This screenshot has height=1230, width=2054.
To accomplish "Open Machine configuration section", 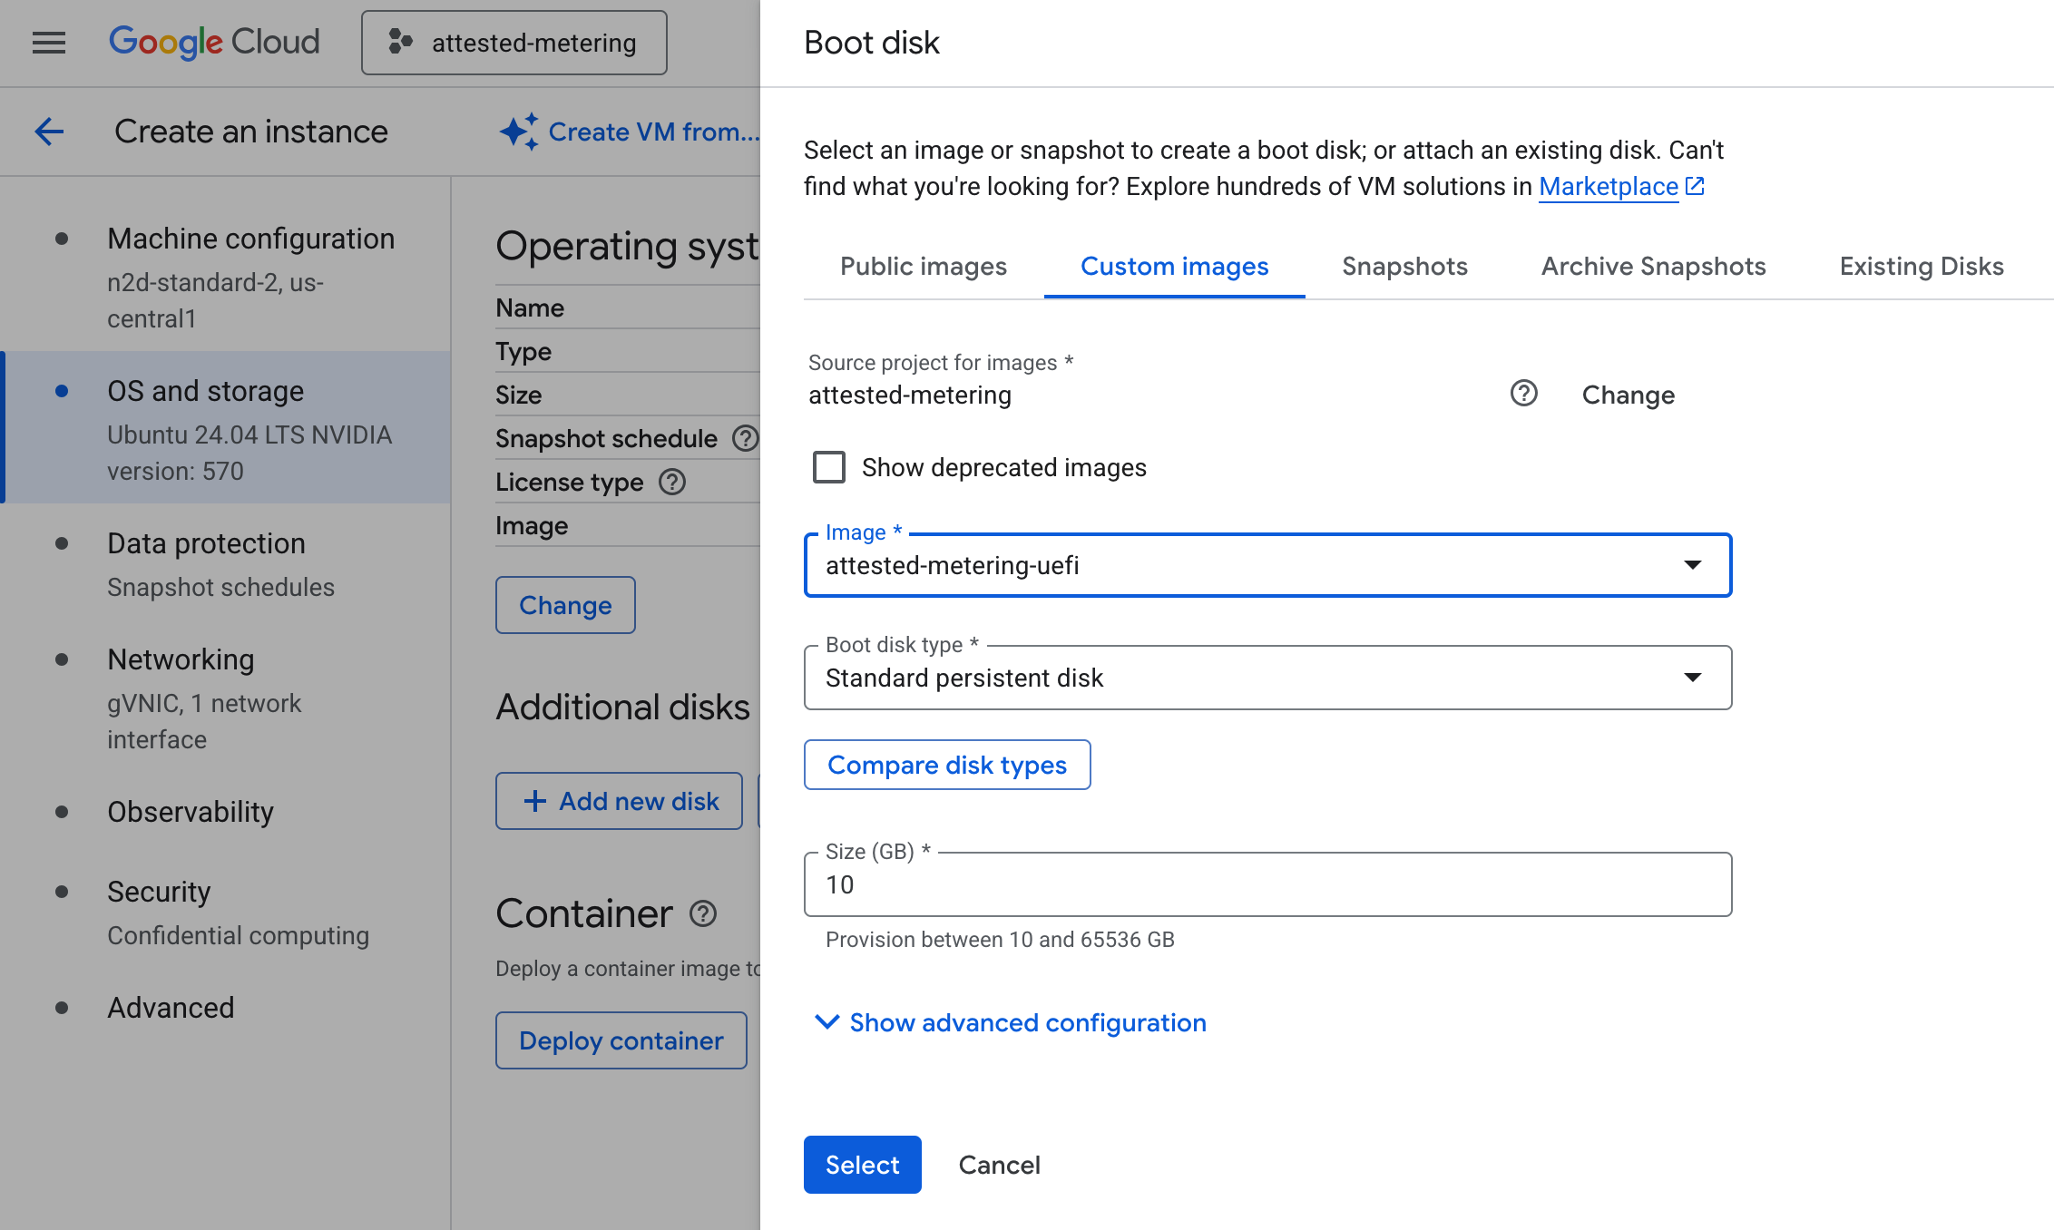I will point(227,277).
